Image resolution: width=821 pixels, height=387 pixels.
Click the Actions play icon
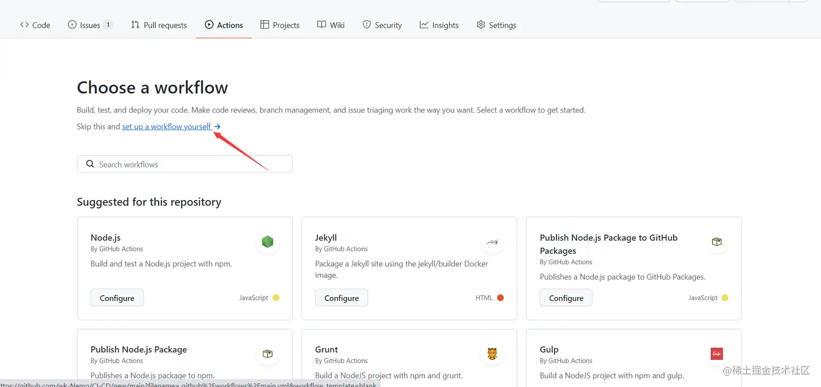click(209, 24)
